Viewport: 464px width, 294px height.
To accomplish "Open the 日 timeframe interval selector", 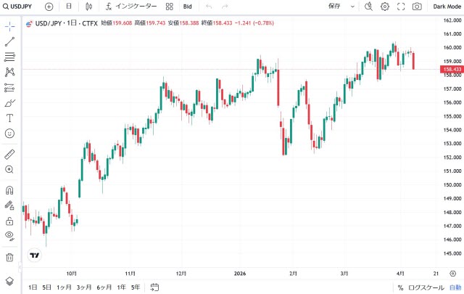I will pos(69,7).
